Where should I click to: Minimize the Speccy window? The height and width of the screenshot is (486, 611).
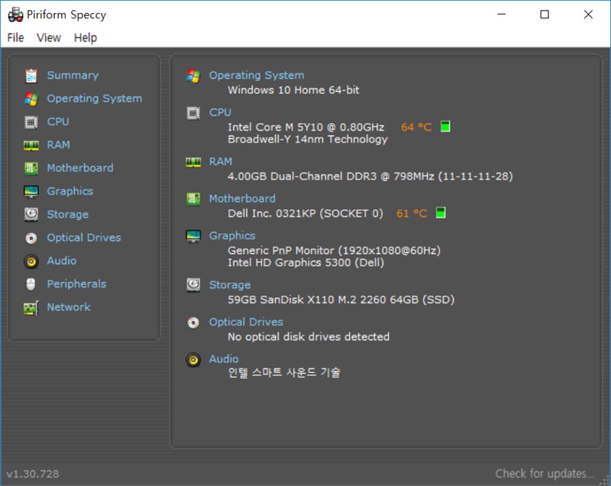[x=502, y=15]
